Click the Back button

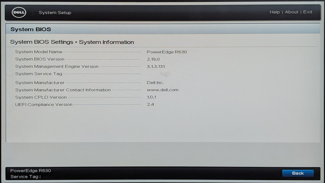click(298, 173)
